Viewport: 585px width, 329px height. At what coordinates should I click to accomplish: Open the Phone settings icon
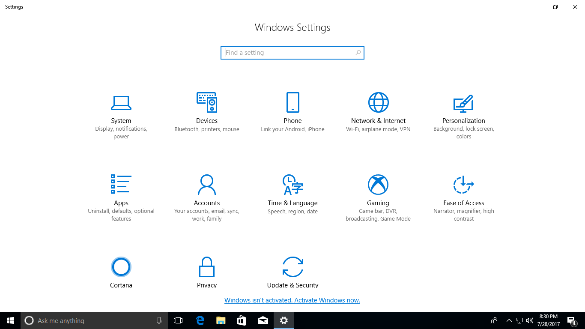point(292,102)
